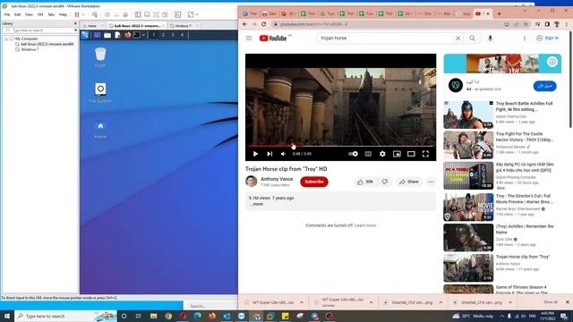
Task: Open the YouTube hamburger guide menu
Action: (x=249, y=38)
